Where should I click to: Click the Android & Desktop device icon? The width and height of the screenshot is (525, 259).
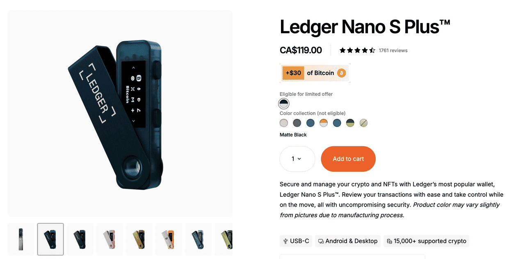click(321, 241)
